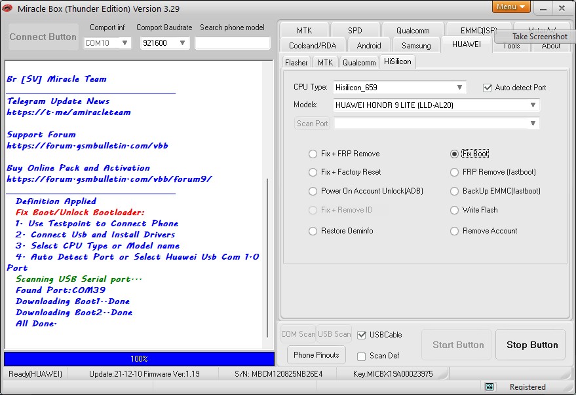
Task: Click the Ready(HUAWEI) status bar entry
Action: click(x=35, y=374)
